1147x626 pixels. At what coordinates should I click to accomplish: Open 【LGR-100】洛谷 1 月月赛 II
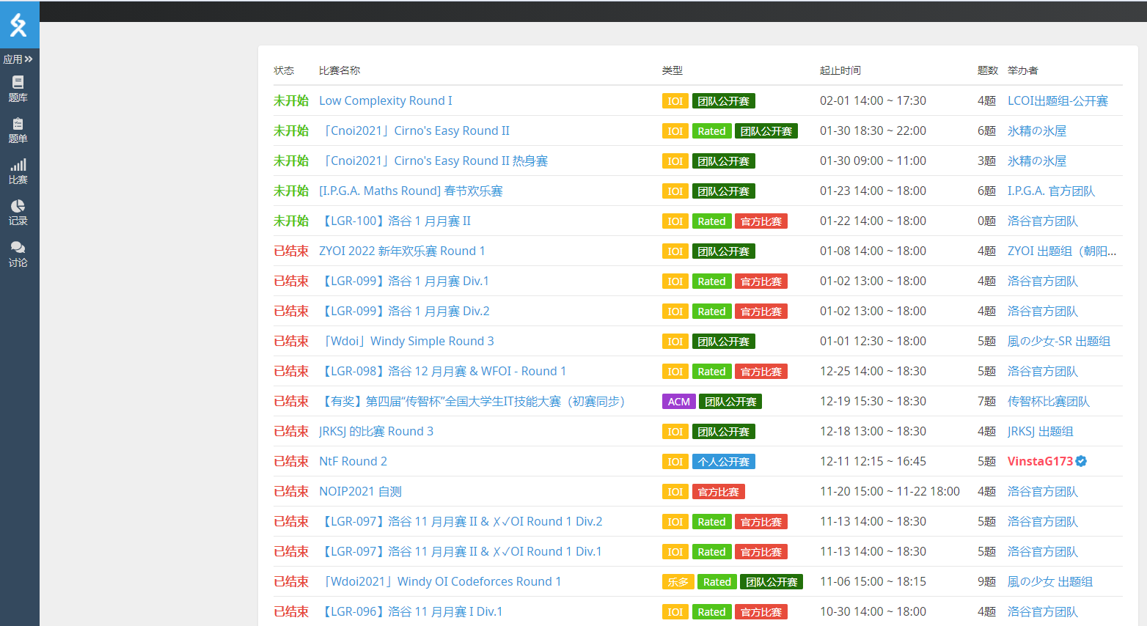coord(395,221)
